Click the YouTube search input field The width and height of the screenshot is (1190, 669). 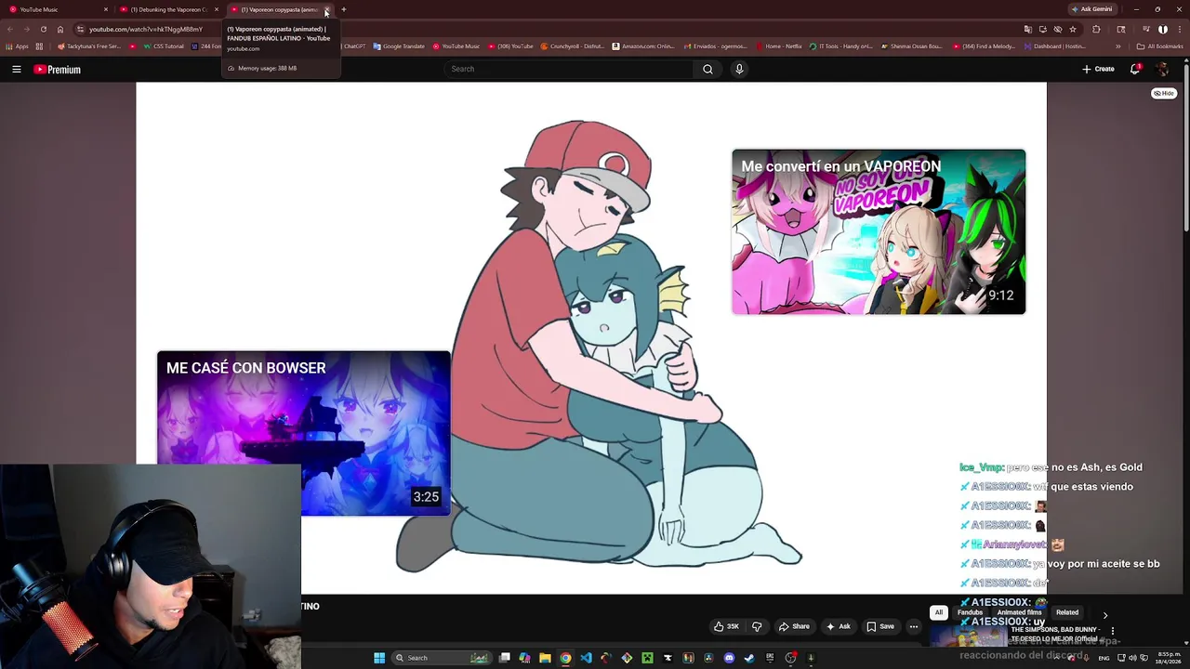point(568,69)
